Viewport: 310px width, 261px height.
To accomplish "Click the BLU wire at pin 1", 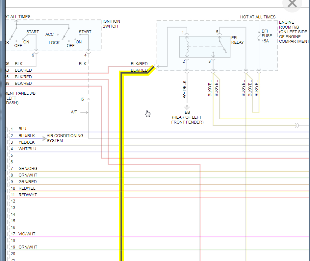I will point(22,129).
